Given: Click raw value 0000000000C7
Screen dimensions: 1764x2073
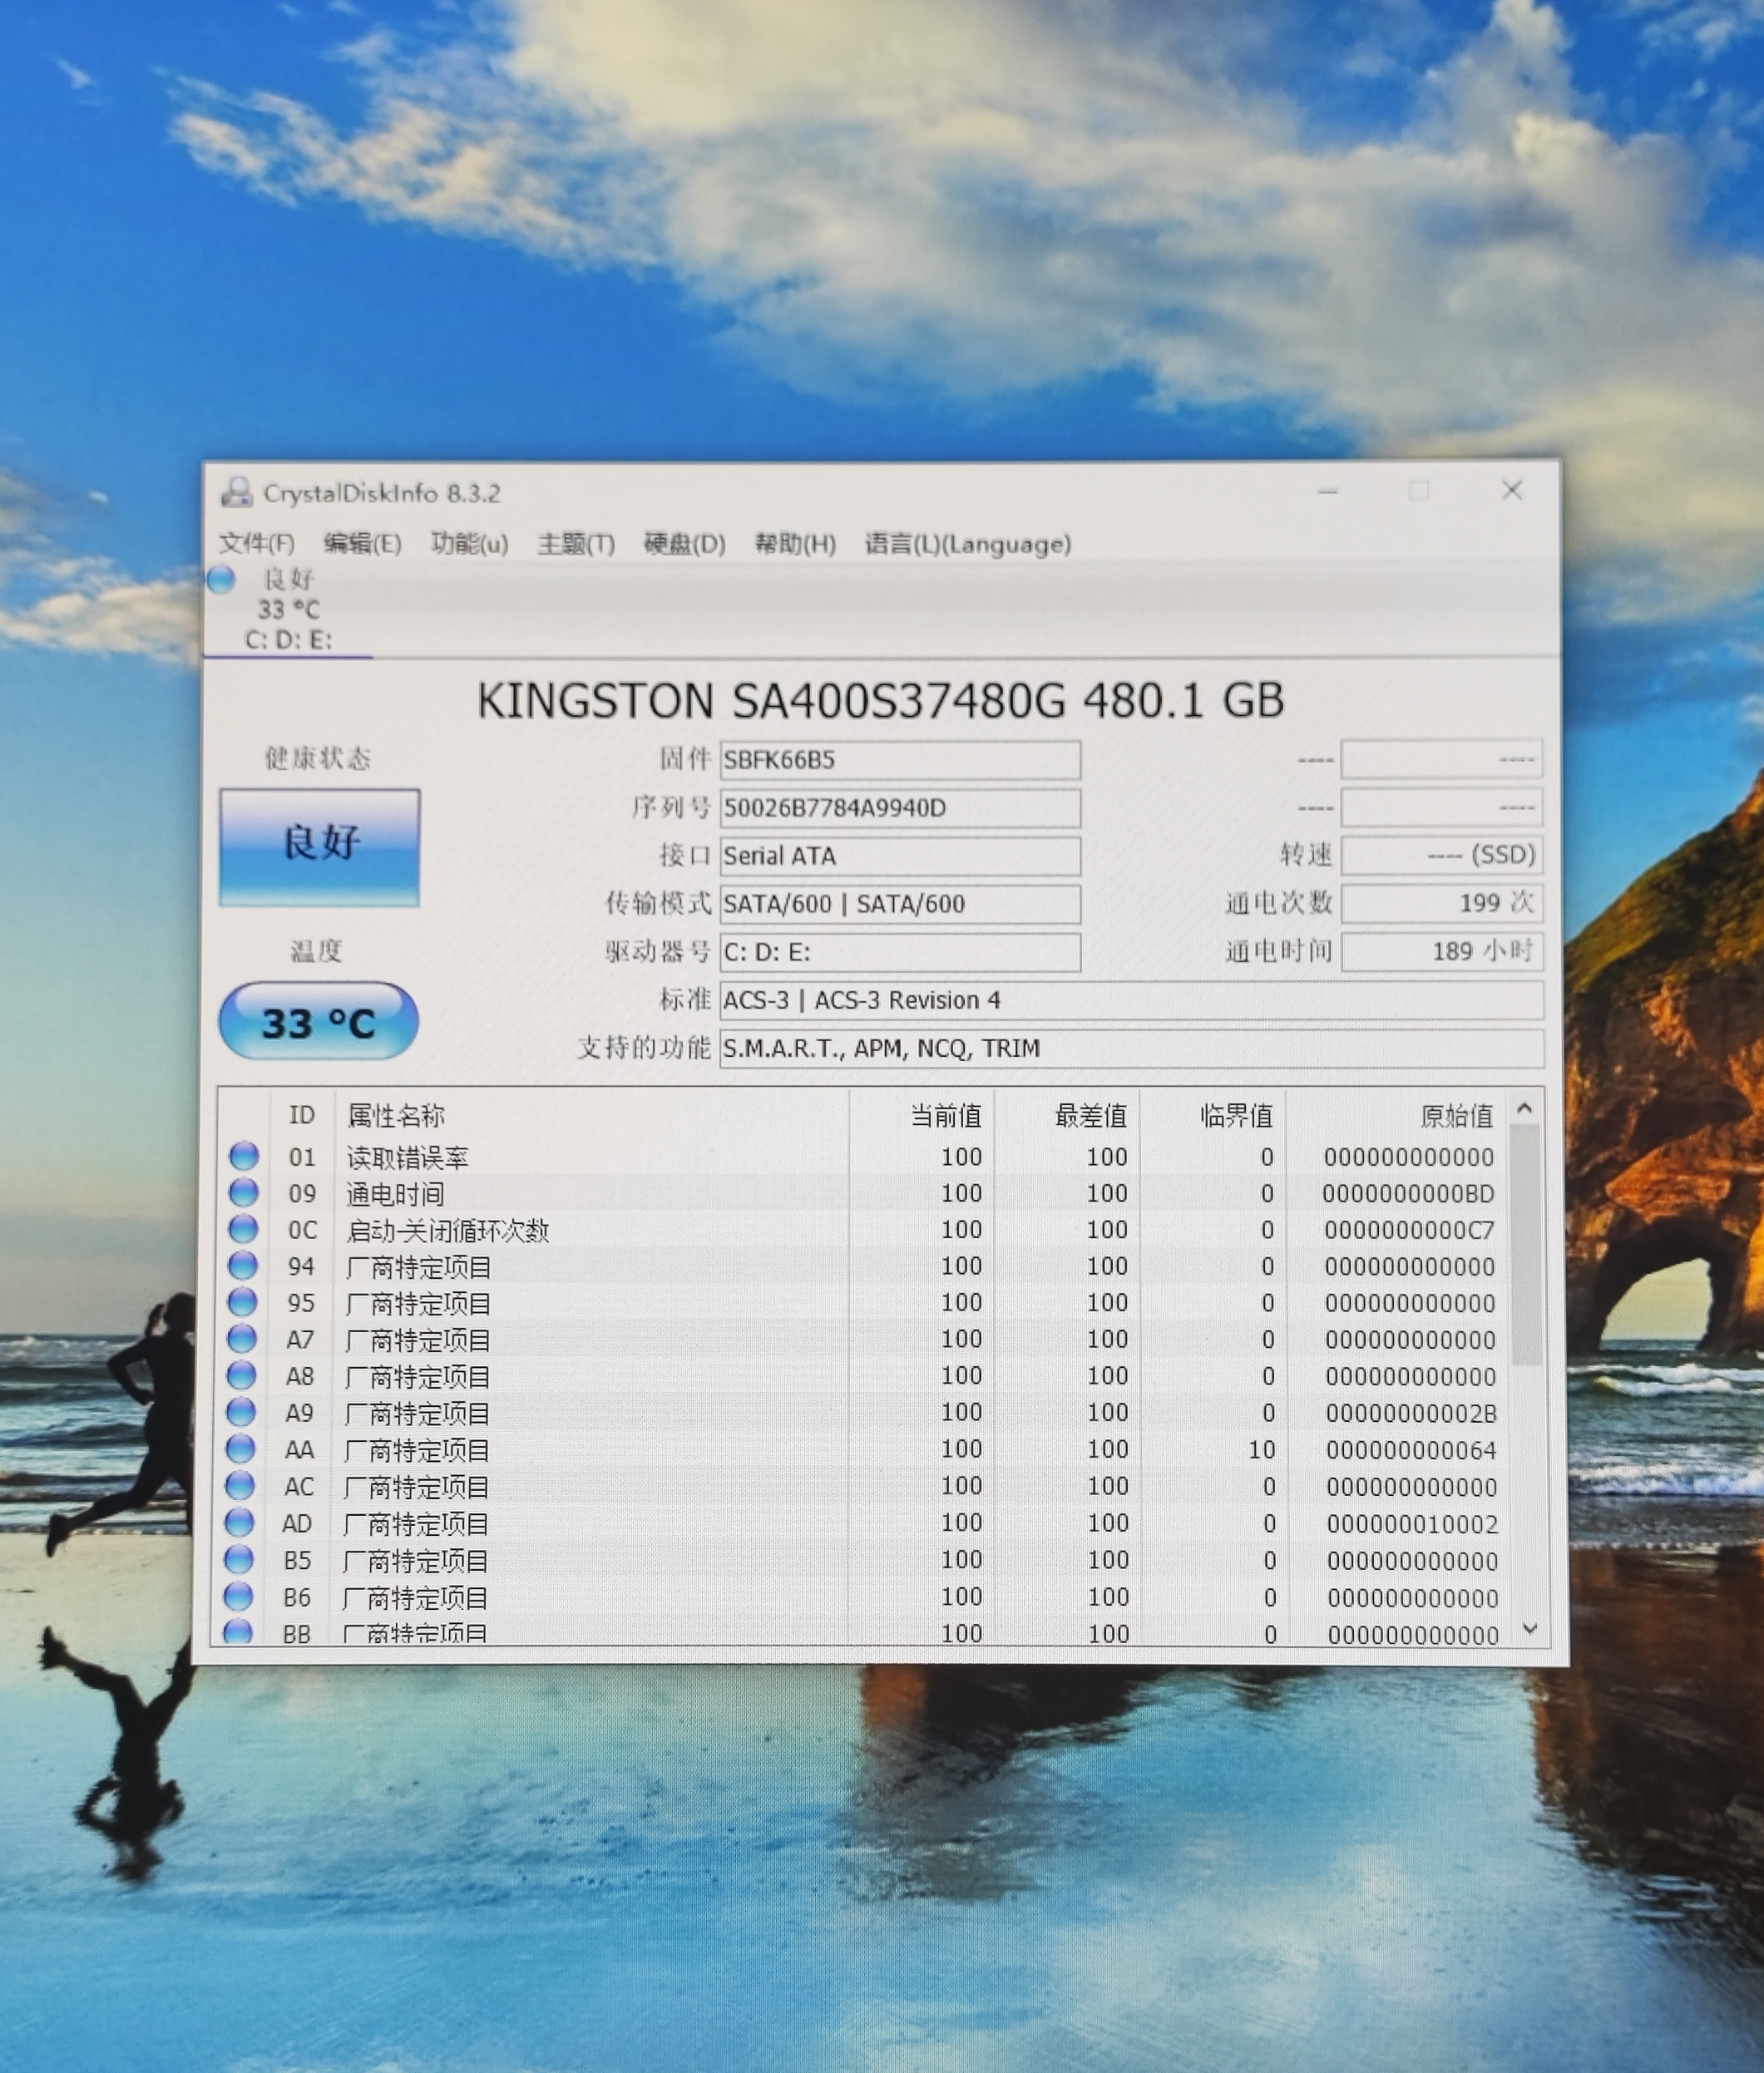Looking at the screenshot, I should [x=1409, y=1229].
